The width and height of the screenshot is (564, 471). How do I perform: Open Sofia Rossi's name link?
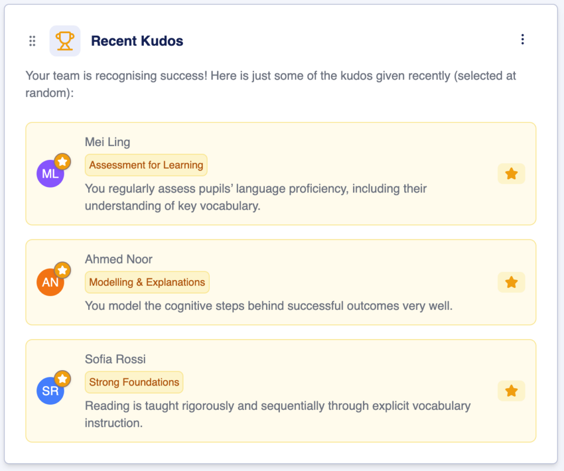point(115,360)
